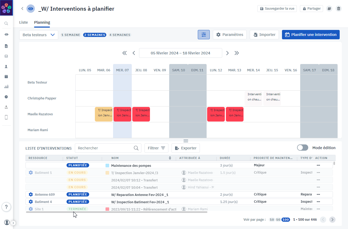Open the help question mark icon

(6, 207)
